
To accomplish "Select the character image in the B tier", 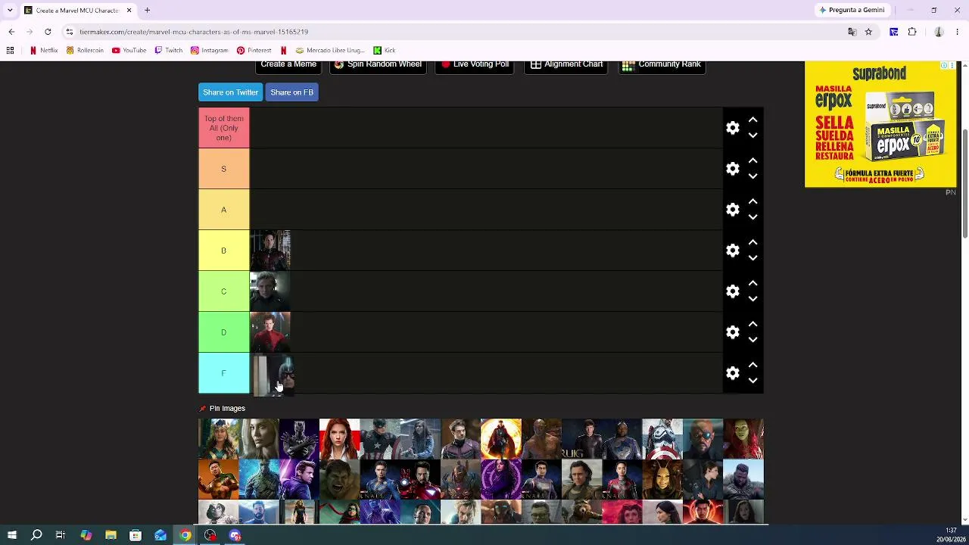I will (x=270, y=251).
